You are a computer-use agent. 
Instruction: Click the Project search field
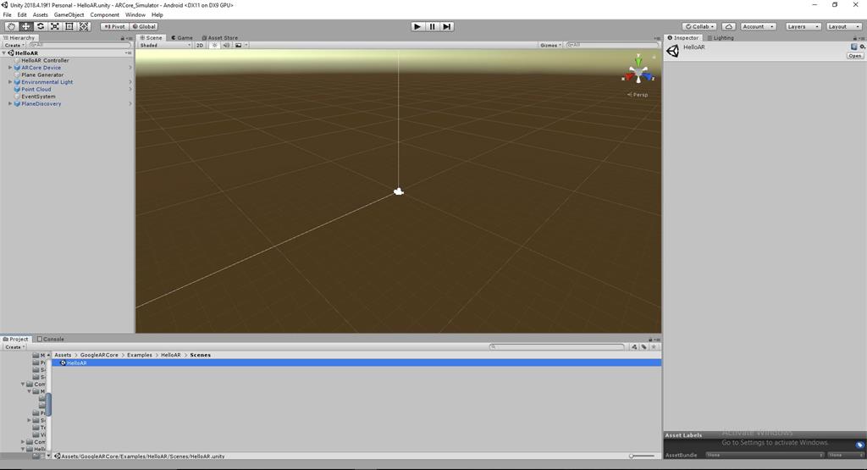pyautogui.click(x=557, y=346)
